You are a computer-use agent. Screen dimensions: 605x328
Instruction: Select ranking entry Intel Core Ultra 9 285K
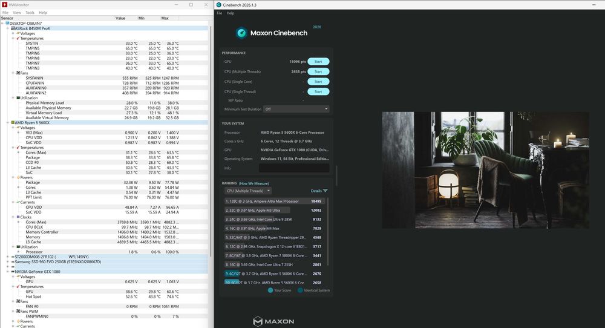275,219
